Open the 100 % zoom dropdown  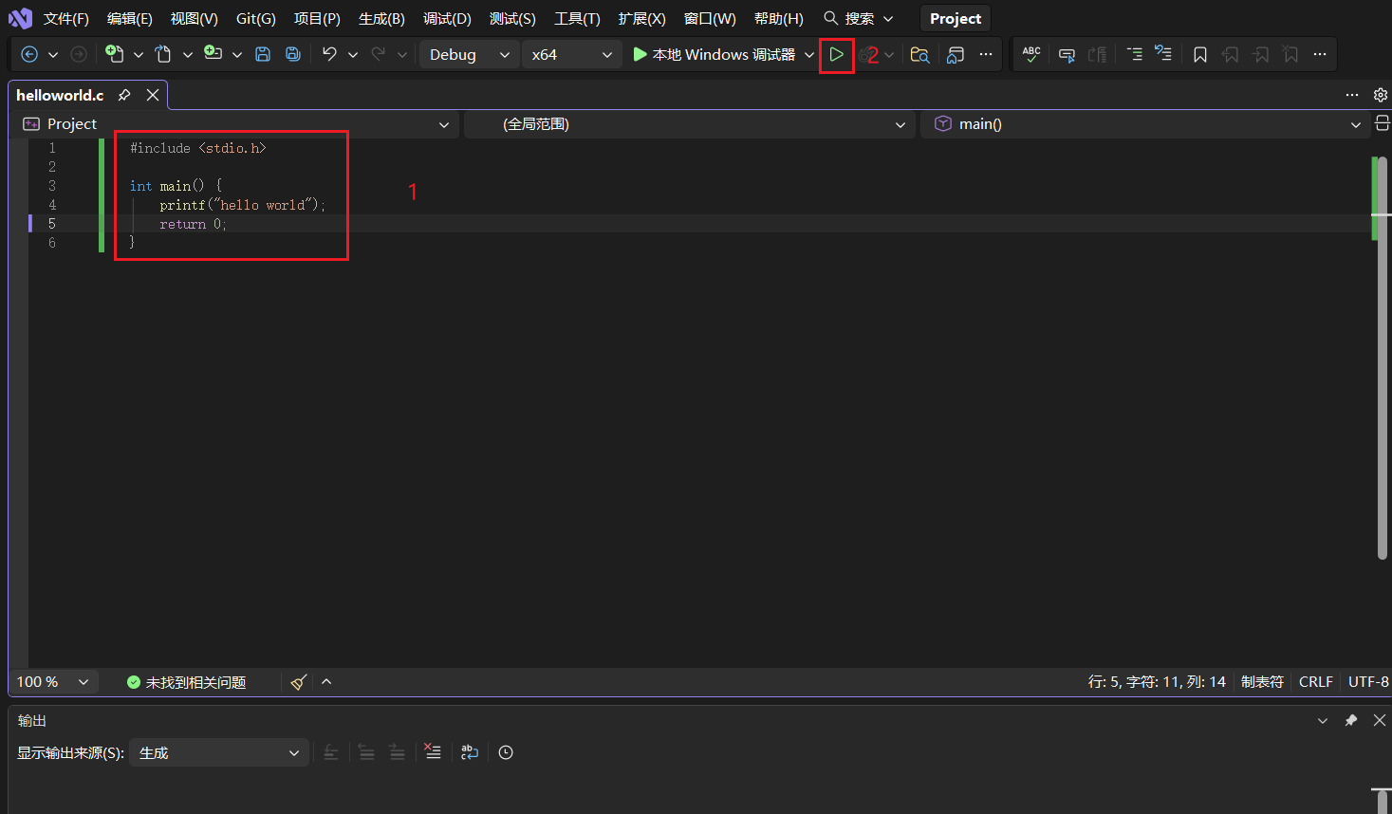(54, 682)
